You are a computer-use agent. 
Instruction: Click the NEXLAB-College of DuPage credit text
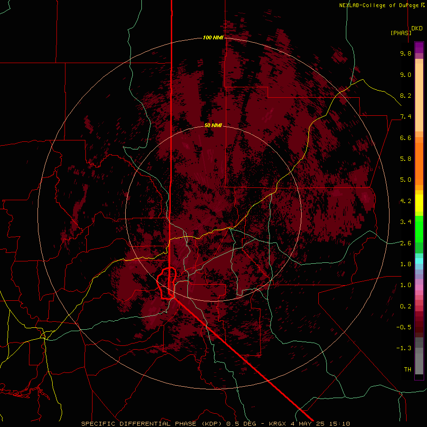coord(380,5)
